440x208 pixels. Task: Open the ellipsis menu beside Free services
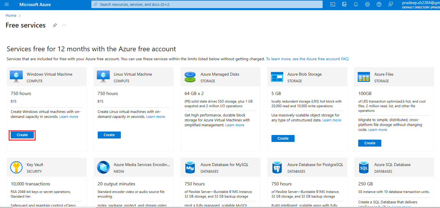point(64,25)
